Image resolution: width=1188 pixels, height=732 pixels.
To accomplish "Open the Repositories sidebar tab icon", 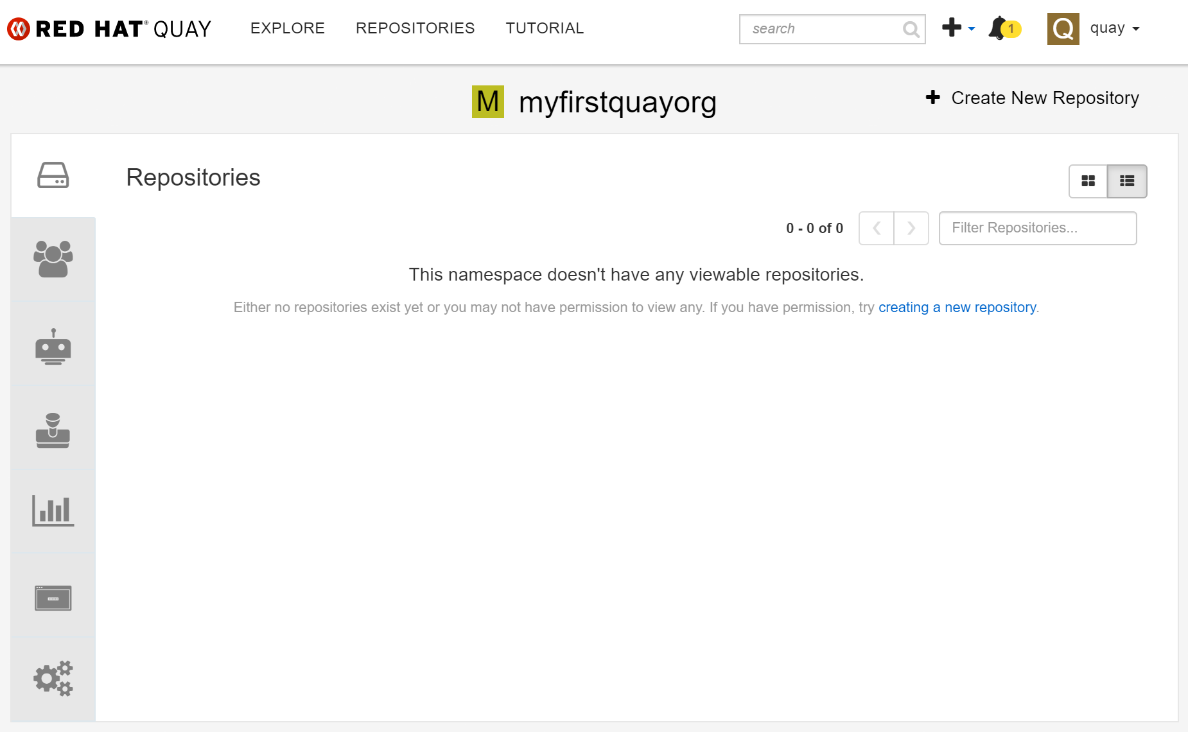I will tap(53, 175).
